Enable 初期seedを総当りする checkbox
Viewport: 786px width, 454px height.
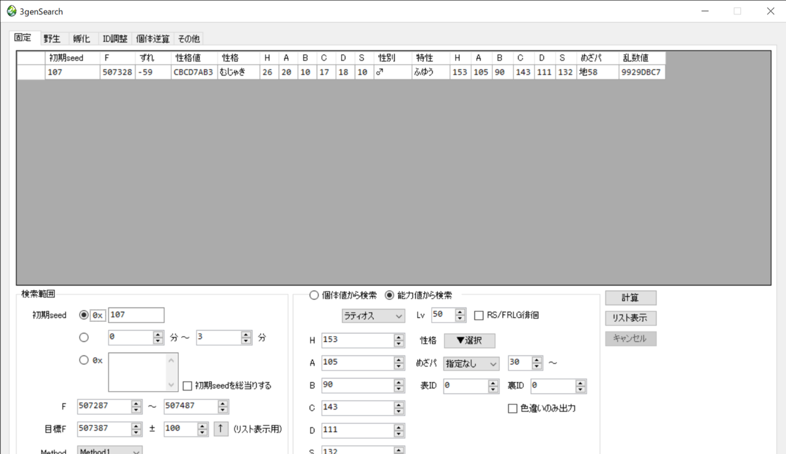point(227,385)
